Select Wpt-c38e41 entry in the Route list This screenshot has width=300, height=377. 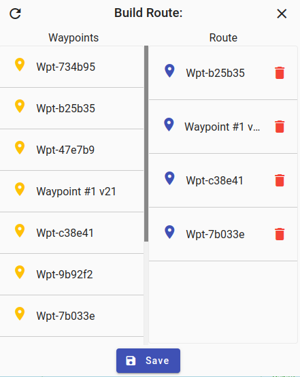(x=223, y=180)
